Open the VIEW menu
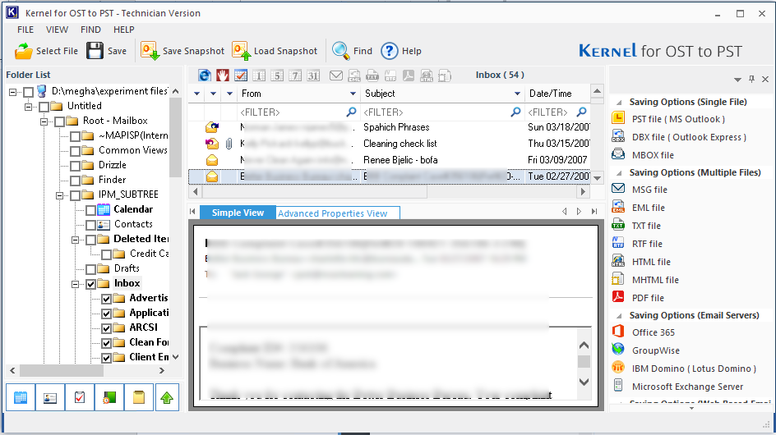776x435 pixels. (x=57, y=30)
